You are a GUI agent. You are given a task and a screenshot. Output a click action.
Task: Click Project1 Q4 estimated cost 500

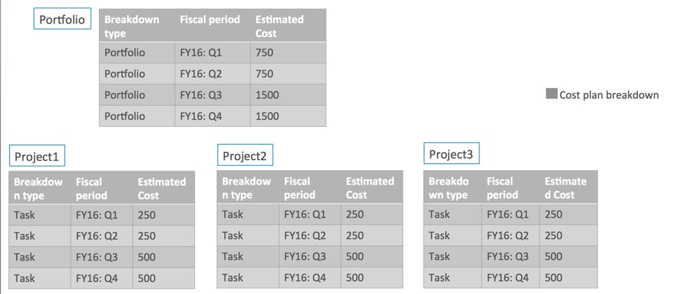coord(164,278)
